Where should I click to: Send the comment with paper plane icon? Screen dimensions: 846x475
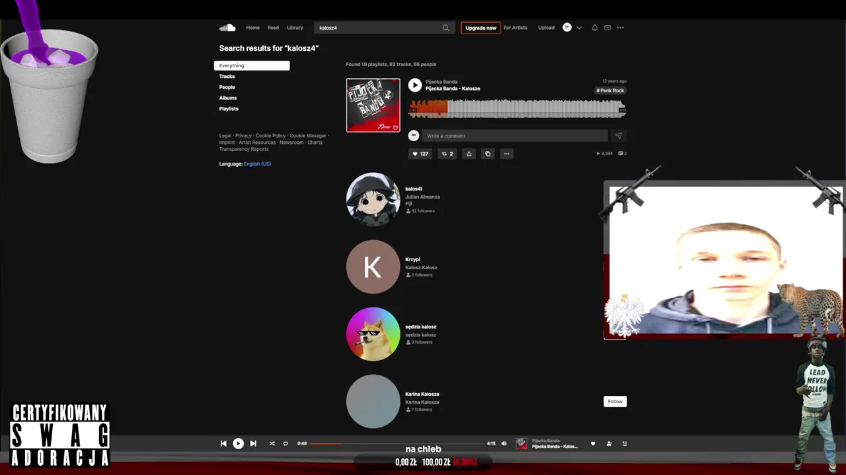618,136
